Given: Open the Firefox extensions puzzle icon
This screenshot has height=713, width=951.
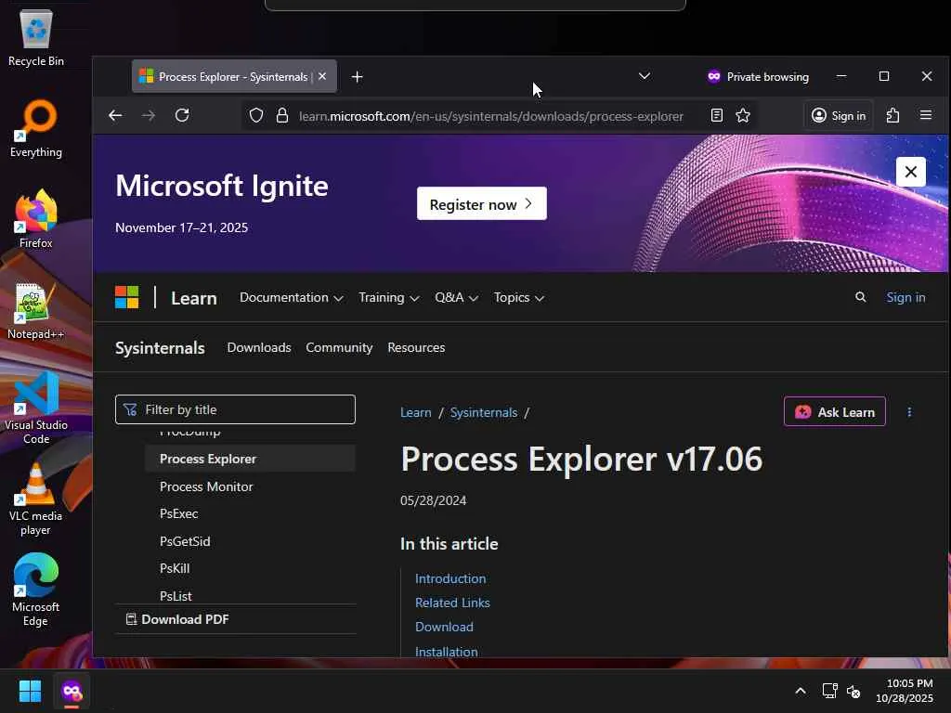Looking at the screenshot, I should tap(892, 115).
